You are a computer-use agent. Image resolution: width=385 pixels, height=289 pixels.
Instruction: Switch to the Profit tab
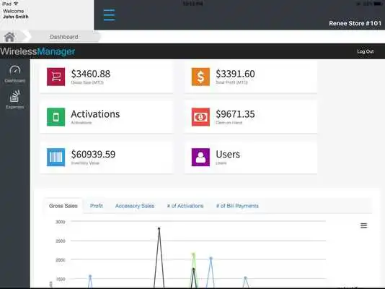97,206
